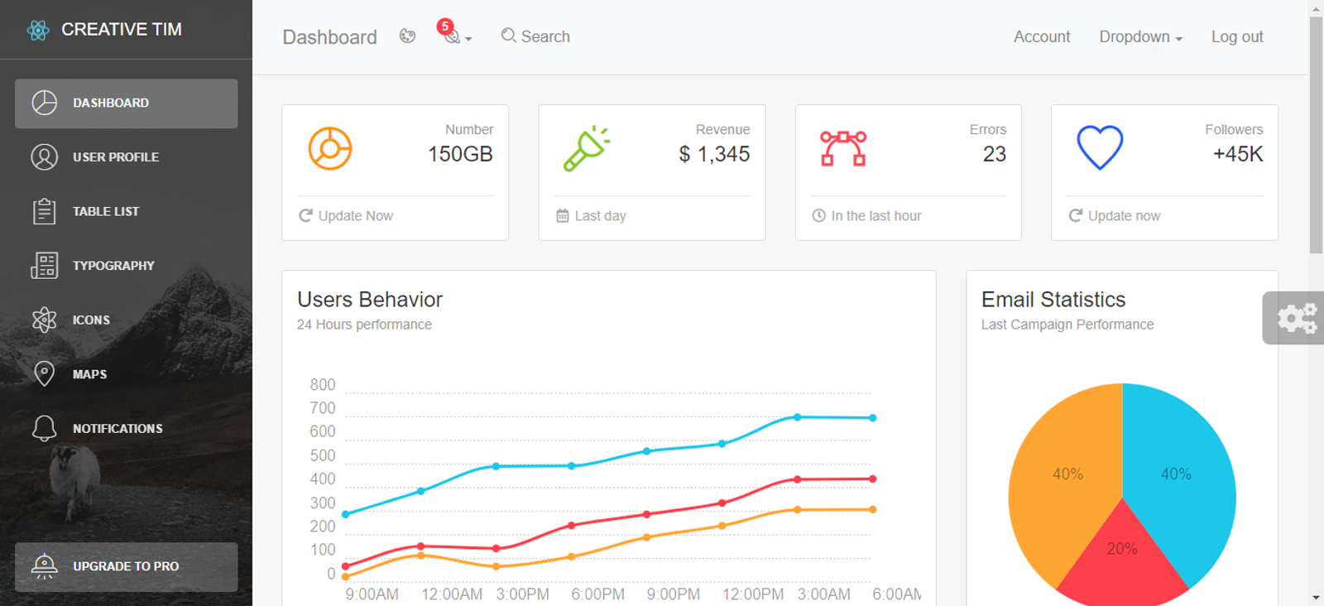
Task: Click the $ 1,345 revenue value
Action: (x=714, y=154)
